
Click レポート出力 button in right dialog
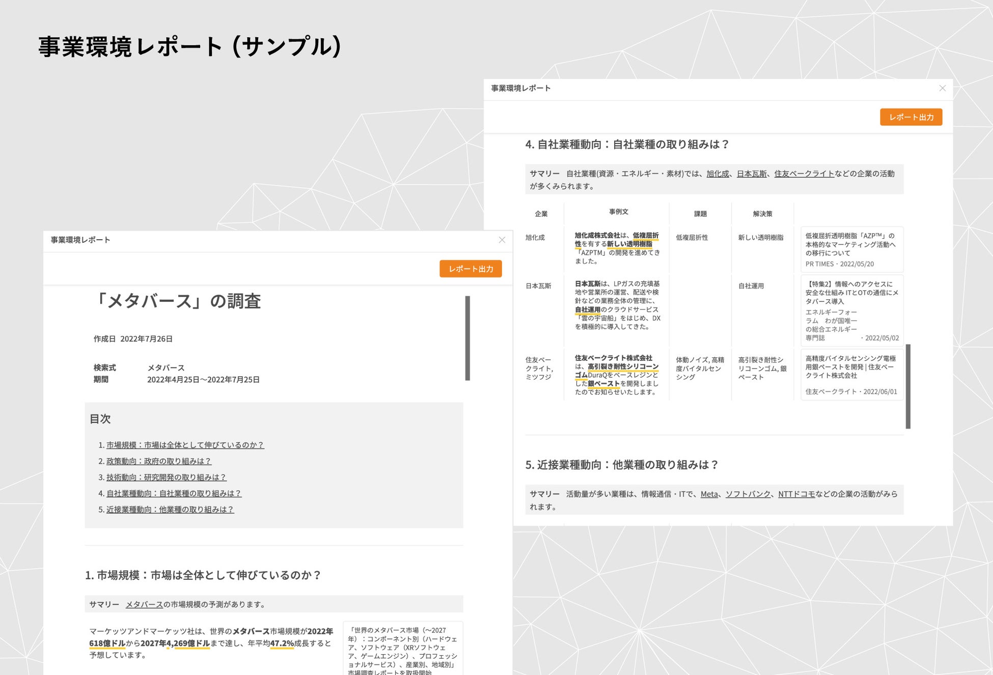(x=911, y=117)
